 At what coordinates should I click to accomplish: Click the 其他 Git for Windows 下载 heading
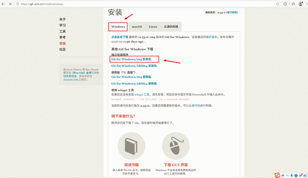point(132,49)
